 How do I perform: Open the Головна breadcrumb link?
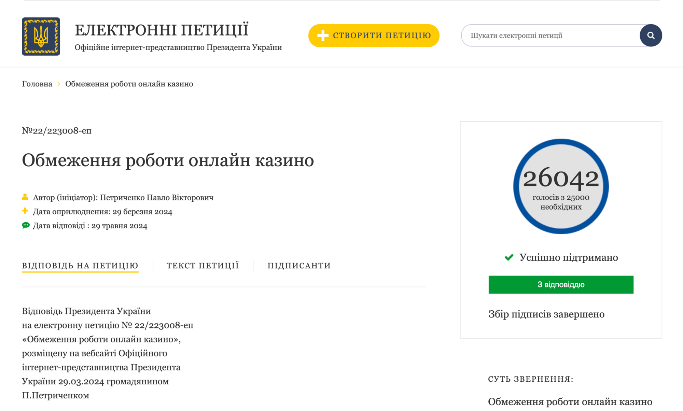(x=37, y=84)
